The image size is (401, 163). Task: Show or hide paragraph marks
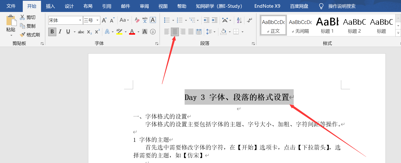click(x=249, y=20)
